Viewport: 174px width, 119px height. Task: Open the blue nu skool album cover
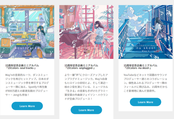coord(145,32)
